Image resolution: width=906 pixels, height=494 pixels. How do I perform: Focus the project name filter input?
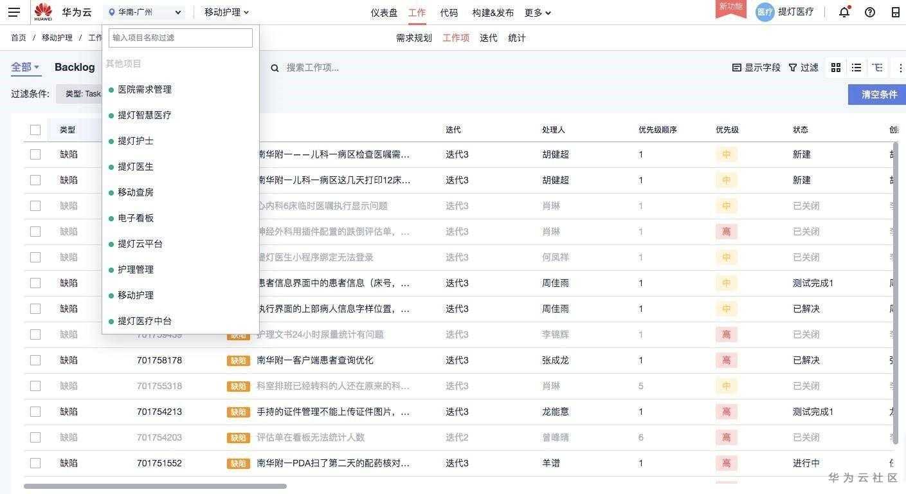[181, 38]
